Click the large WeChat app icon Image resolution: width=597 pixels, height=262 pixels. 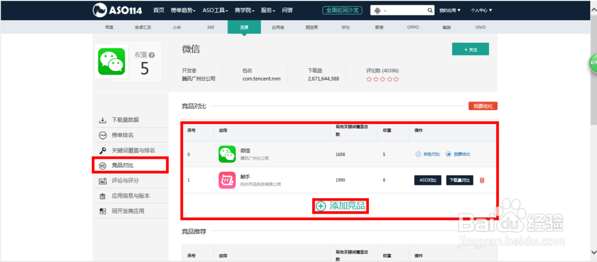[x=111, y=61]
